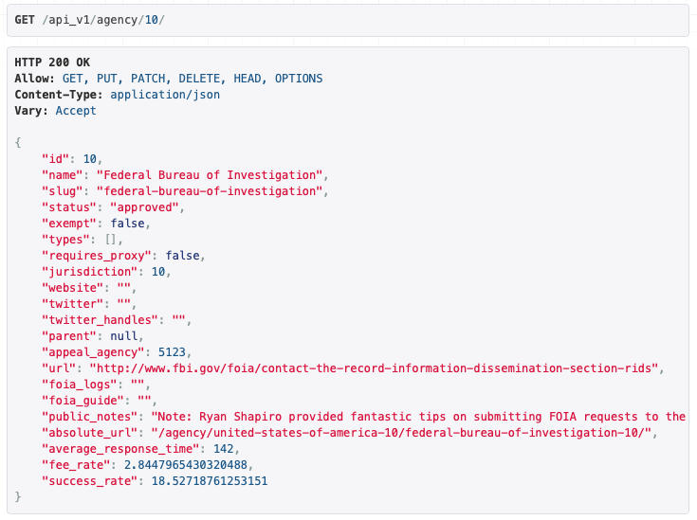Click the opening curly brace of JSON

[18, 142]
